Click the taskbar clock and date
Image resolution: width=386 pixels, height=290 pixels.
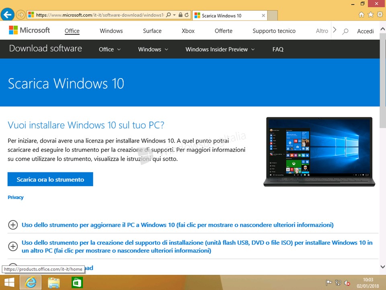click(368, 283)
